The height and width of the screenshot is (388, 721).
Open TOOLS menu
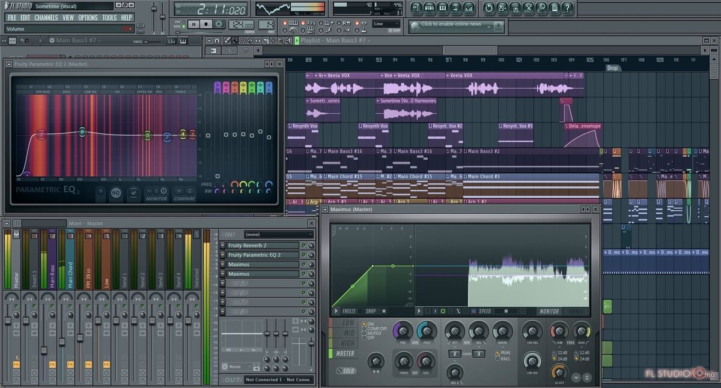point(109,17)
